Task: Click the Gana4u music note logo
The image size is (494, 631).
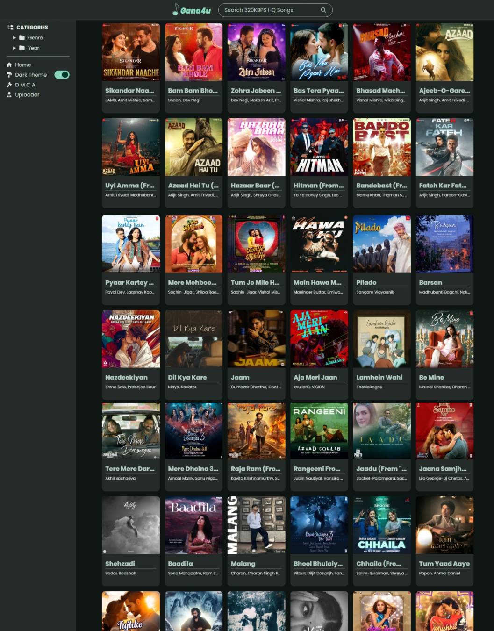Action: pos(176,9)
